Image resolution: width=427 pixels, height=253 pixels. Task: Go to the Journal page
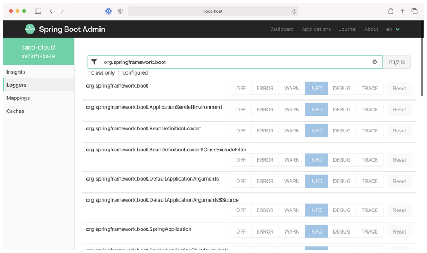(347, 29)
